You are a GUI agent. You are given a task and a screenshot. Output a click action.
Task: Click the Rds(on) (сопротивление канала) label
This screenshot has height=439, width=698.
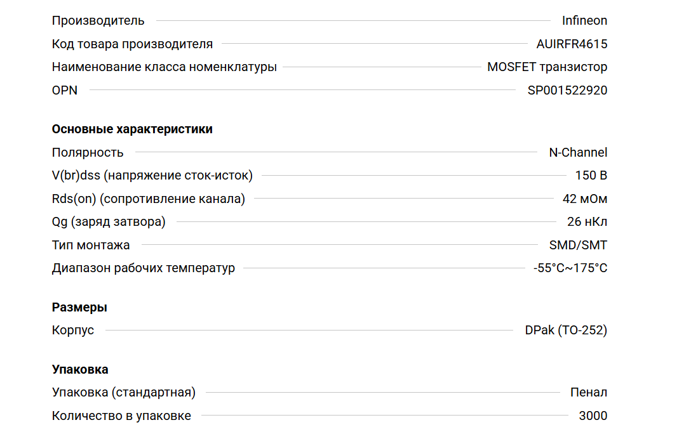[148, 199]
